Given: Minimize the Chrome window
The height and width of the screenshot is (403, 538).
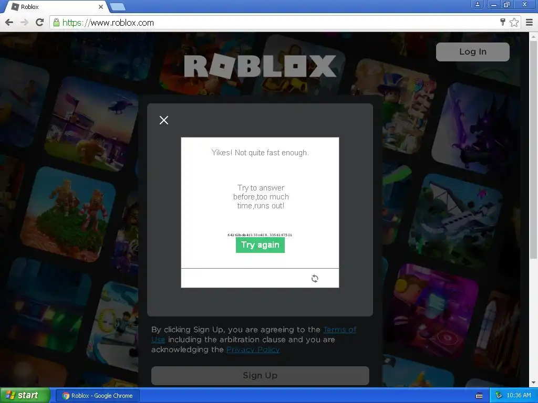Looking at the screenshot, I should pyautogui.click(x=493, y=4).
